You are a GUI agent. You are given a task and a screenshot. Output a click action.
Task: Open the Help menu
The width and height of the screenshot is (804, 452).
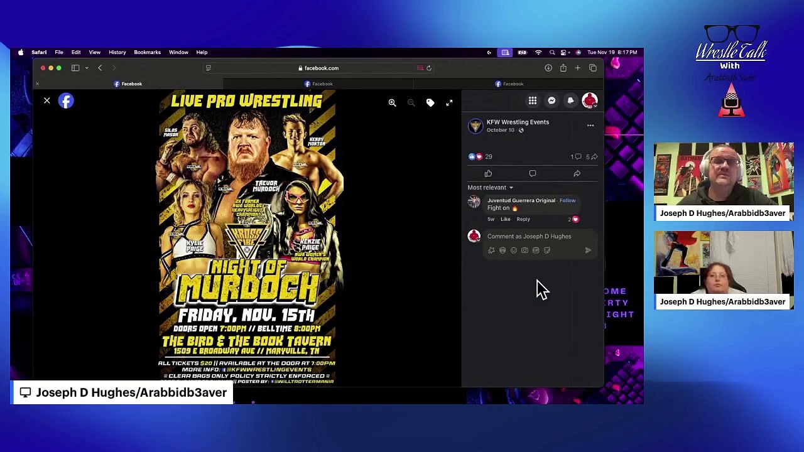click(x=202, y=52)
